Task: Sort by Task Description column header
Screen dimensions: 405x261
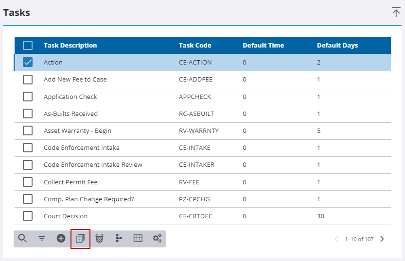Action: coord(70,45)
